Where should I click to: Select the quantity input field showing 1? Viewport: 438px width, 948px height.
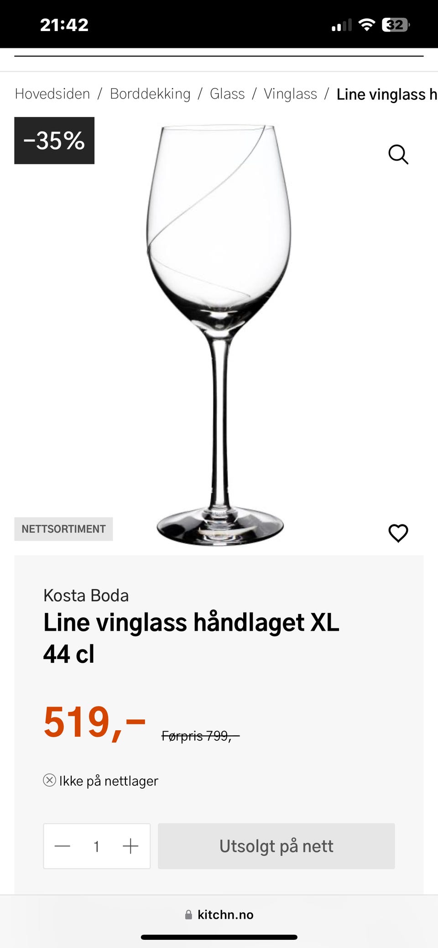(x=97, y=847)
